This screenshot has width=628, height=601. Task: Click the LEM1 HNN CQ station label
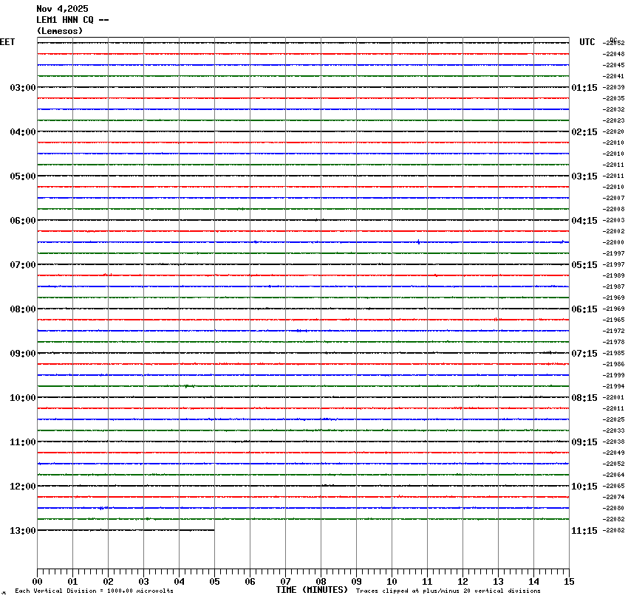[x=72, y=20]
